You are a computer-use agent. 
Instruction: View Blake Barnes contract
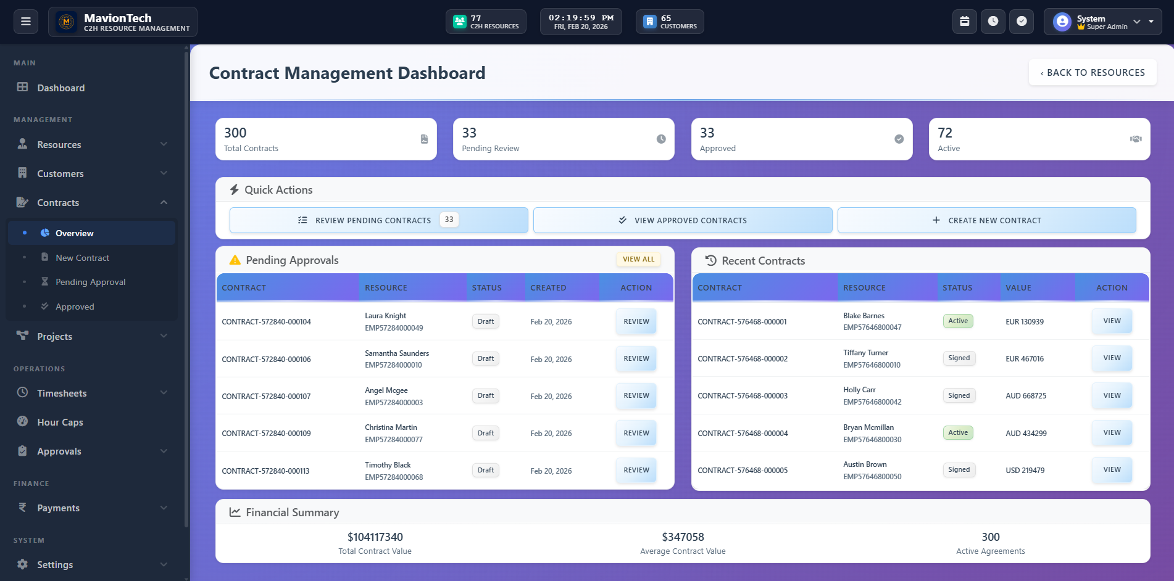(1111, 321)
